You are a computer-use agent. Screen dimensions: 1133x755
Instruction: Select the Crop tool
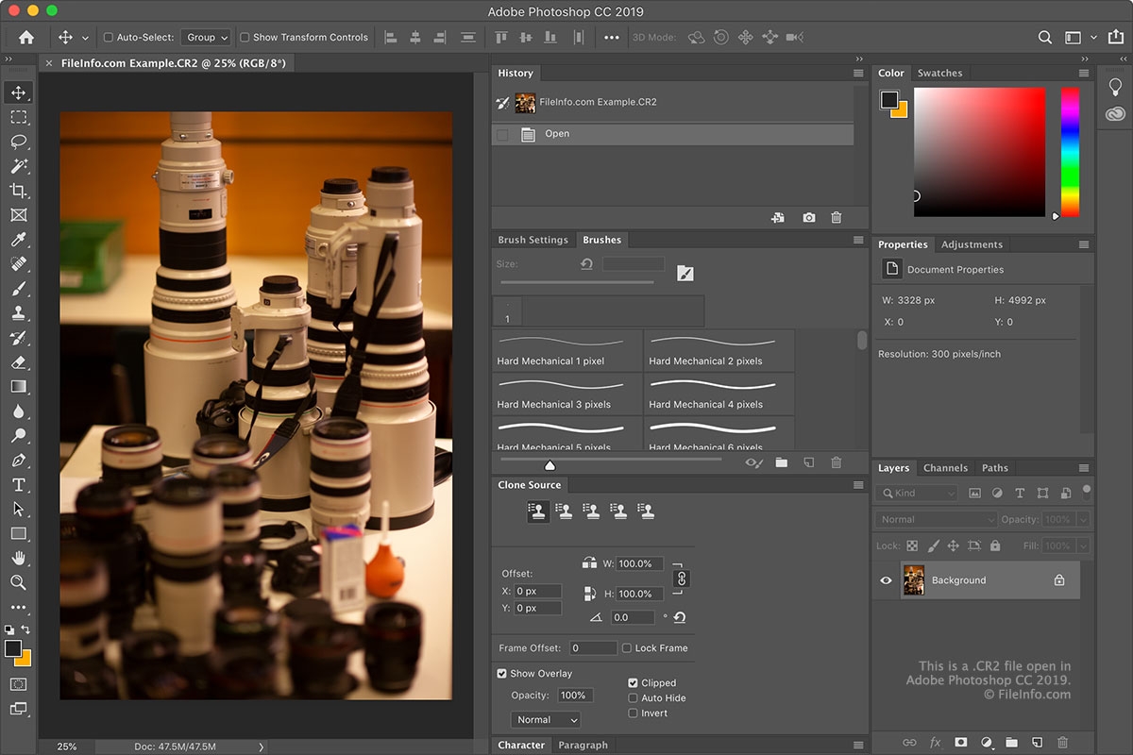[x=18, y=191]
